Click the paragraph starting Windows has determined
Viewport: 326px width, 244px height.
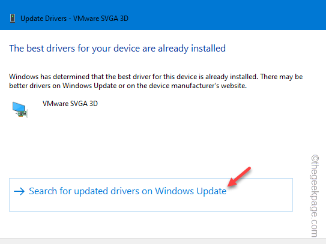tap(155, 81)
